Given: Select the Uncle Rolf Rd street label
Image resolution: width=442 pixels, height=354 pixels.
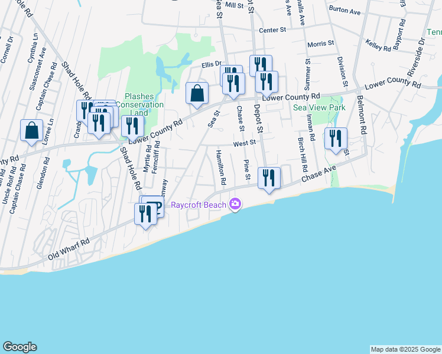Looking at the screenshot, I should (x=9, y=185).
